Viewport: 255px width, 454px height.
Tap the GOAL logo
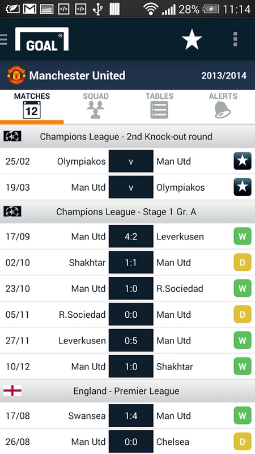coord(42,39)
